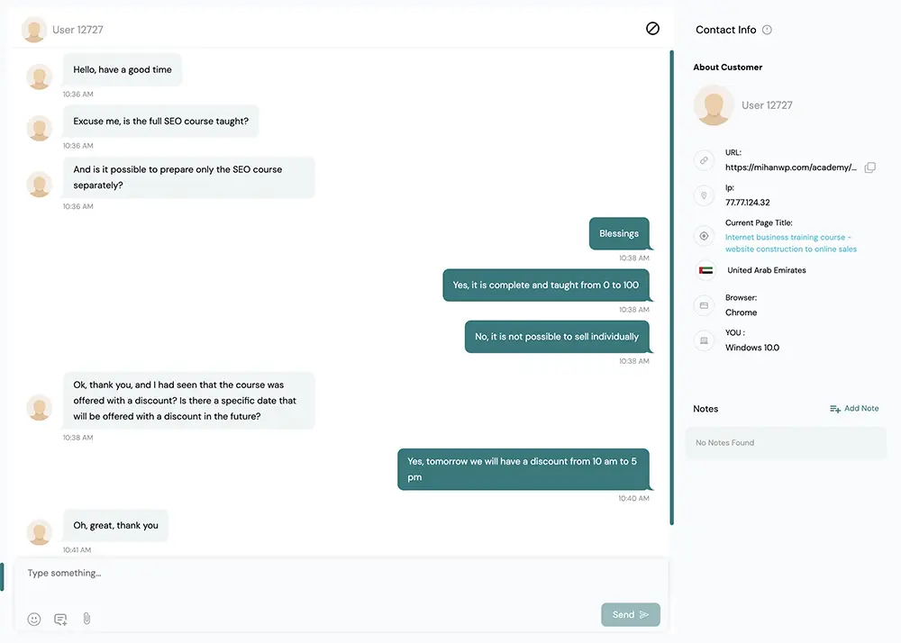
Task: Click the block user icon in chat header
Action: (652, 29)
